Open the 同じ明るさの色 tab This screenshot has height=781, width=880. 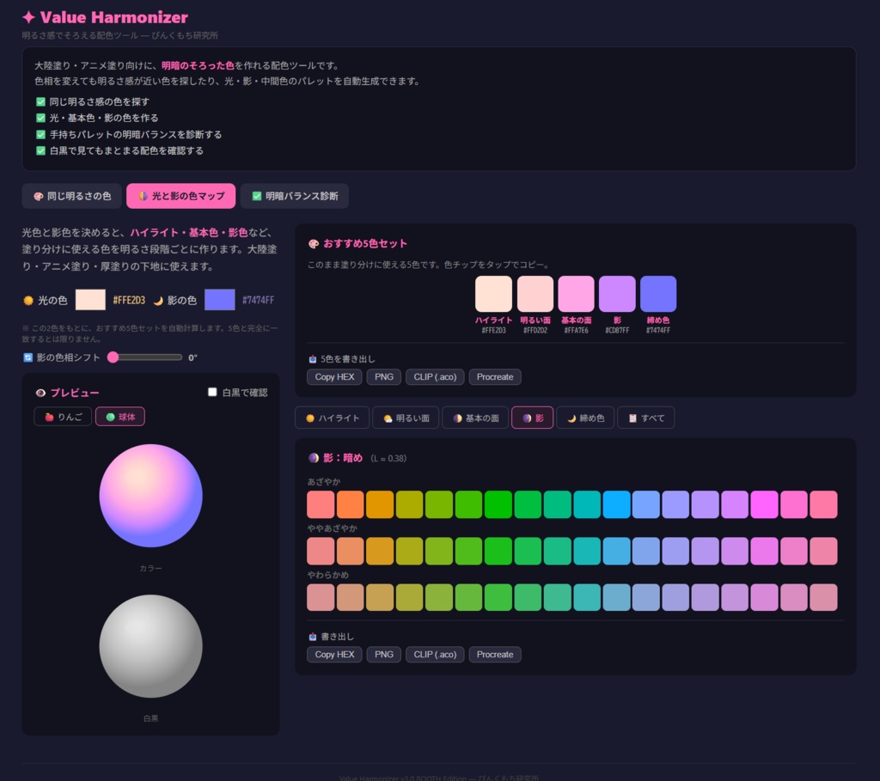(72, 196)
